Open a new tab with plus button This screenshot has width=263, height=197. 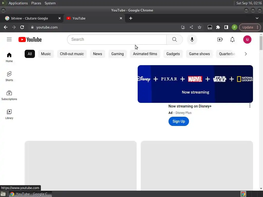[x=131, y=18]
